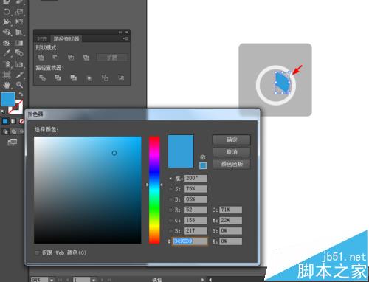Select the Scale tool beside Rotate
369x282 pixels.
pyautogui.click(x=19, y=12)
